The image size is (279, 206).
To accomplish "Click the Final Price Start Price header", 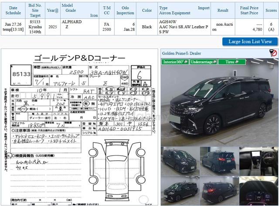I will [x=249, y=10].
